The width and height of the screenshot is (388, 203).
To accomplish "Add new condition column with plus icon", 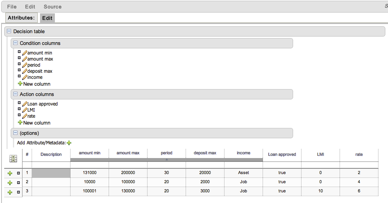I will [x=20, y=84].
